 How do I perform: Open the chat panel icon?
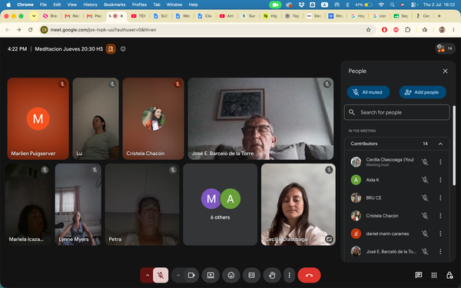tap(419, 275)
